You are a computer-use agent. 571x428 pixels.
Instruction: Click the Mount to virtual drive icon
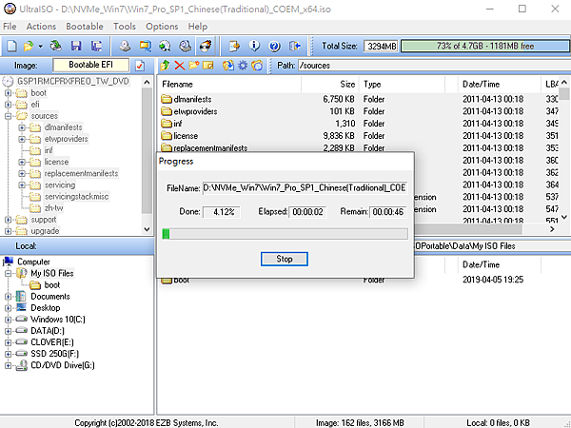(x=185, y=47)
